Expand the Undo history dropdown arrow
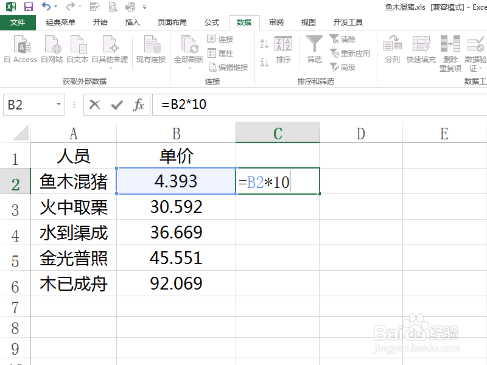The image size is (487, 365). tap(55, 8)
